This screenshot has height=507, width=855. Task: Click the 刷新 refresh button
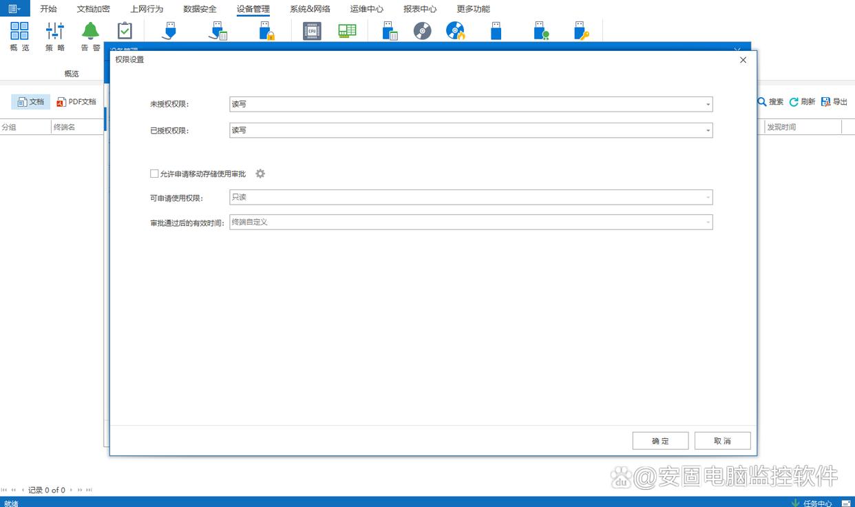pyautogui.click(x=802, y=102)
